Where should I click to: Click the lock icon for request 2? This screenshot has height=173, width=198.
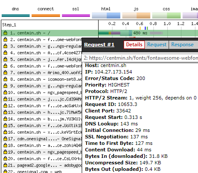click(5, 39)
